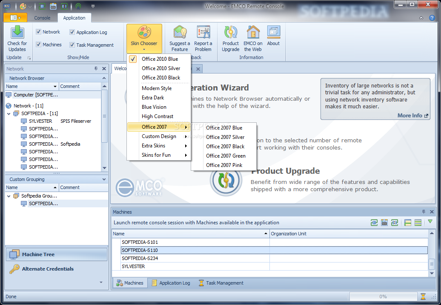Open EMCO on the Web house icon
Image resolution: width=441 pixels, height=305 pixels.
click(x=253, y=32)
